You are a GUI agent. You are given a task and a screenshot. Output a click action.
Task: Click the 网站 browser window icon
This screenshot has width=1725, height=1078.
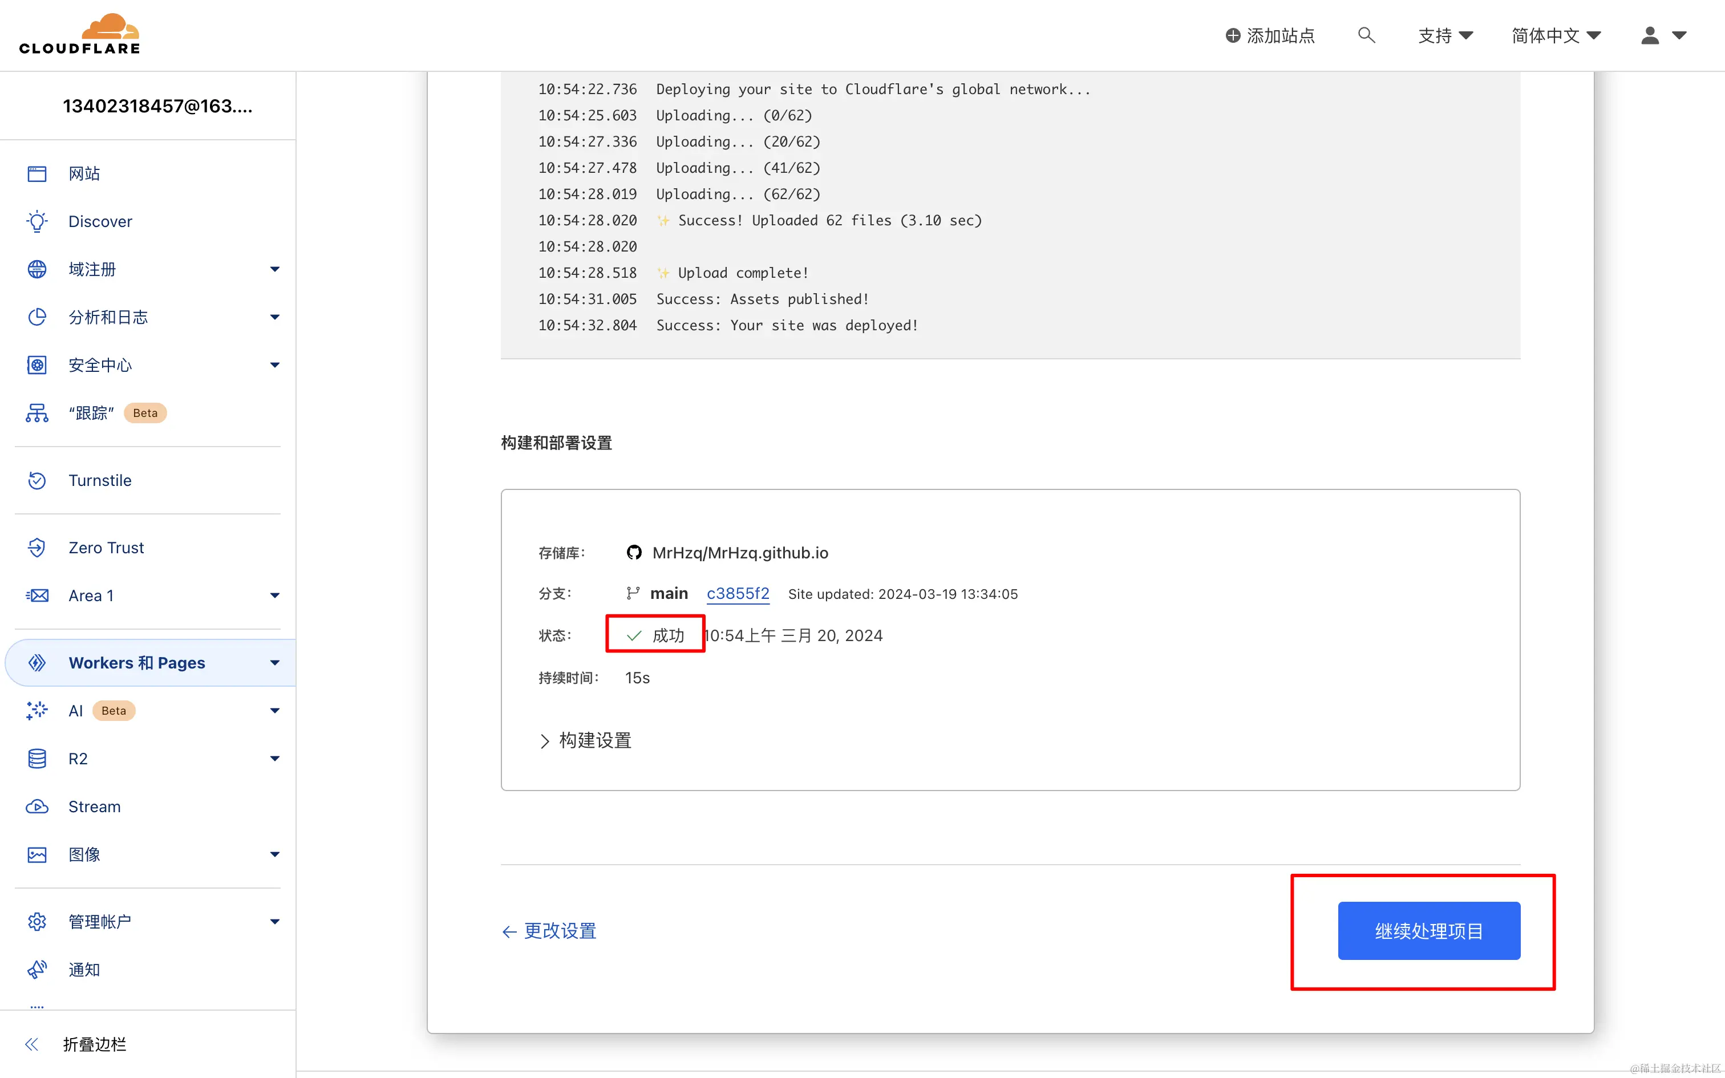tap(37, 174)
